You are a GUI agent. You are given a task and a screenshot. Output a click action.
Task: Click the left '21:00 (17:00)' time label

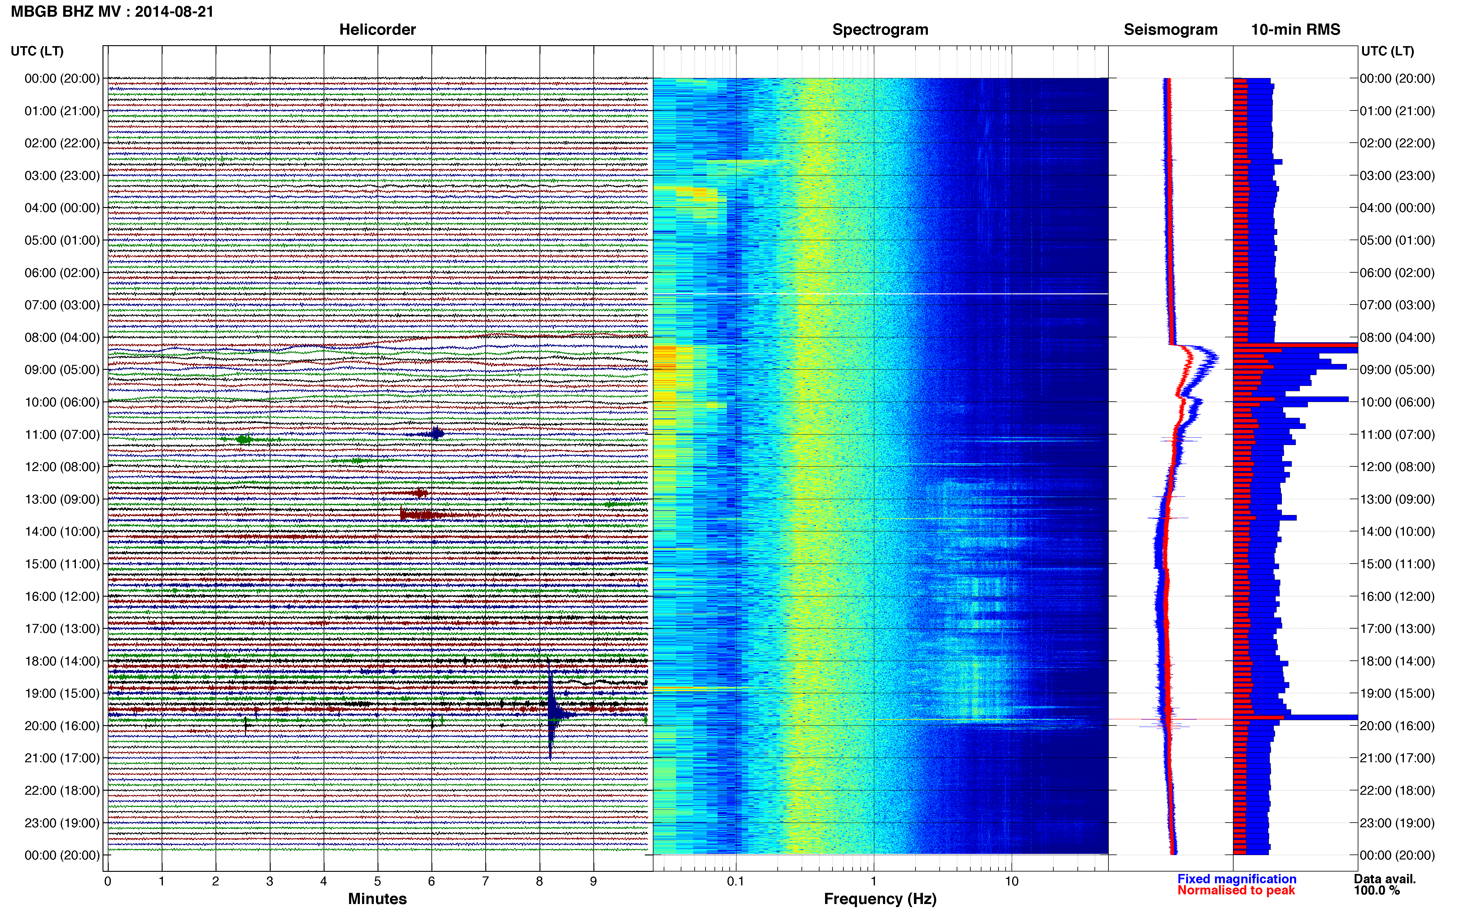pyautogui.click(x=62, y=758)
